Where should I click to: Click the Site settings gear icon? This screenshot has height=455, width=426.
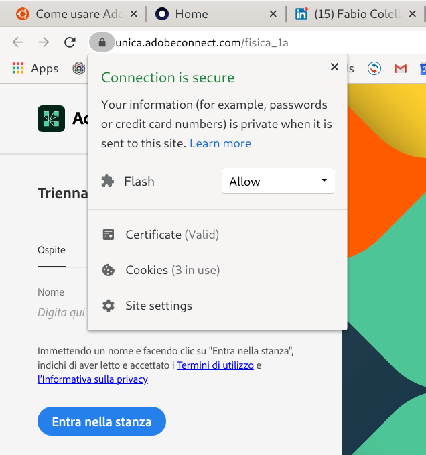click(x=108, y=306)
